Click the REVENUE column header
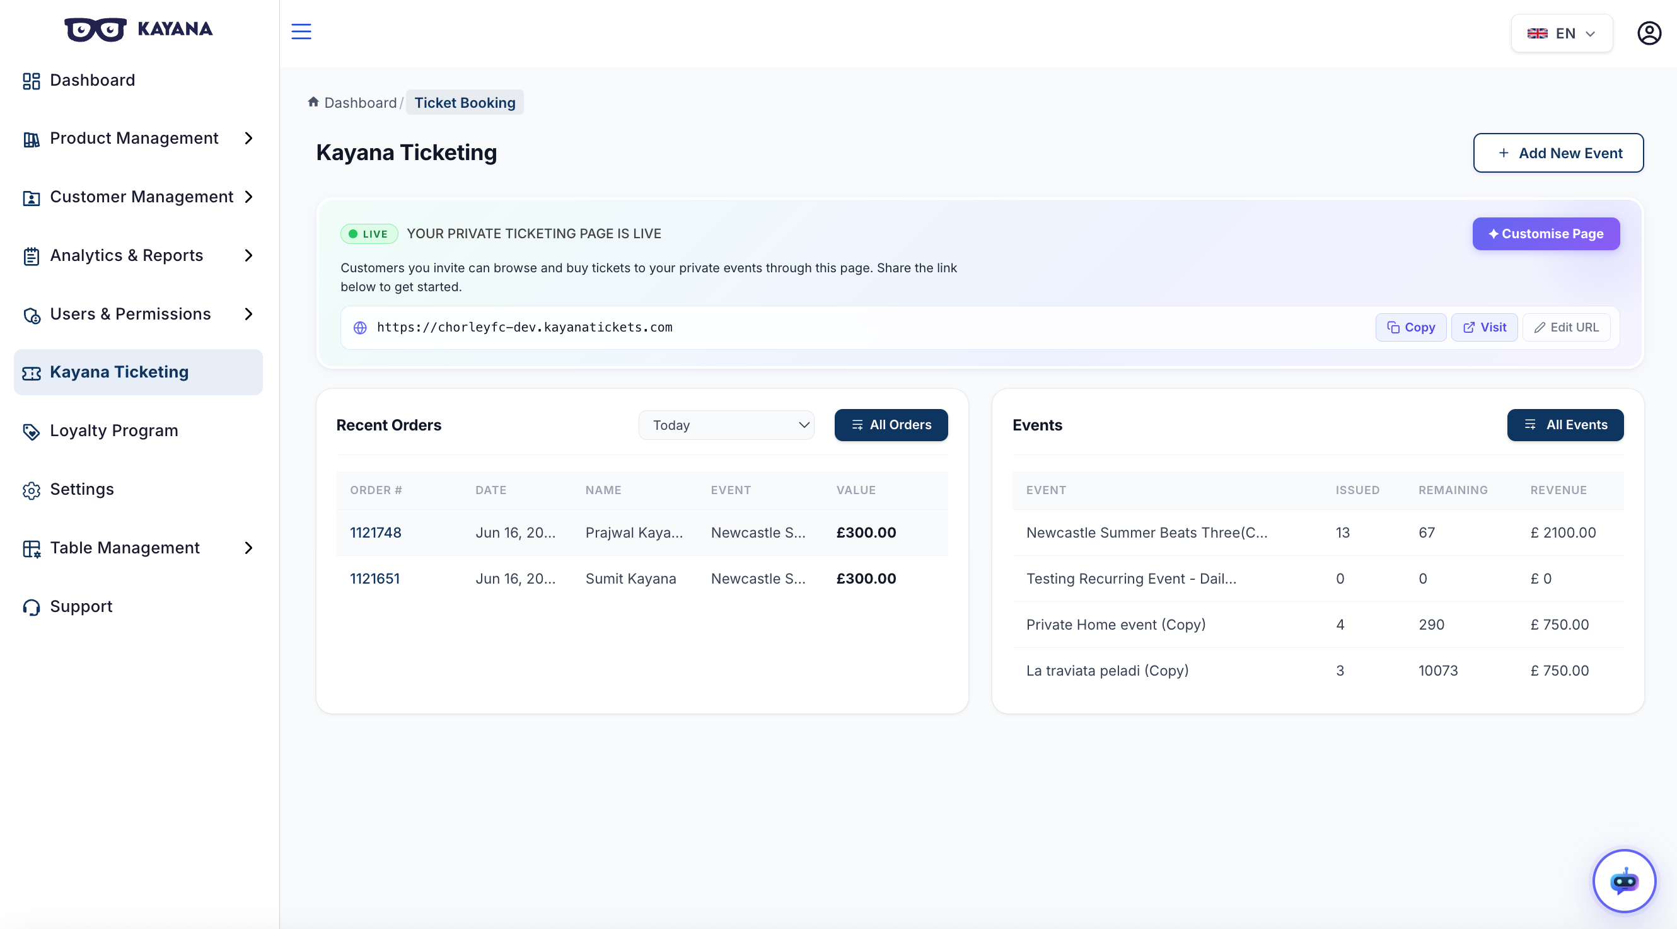This screenshot has height=929, width=1677. (1558, 490)
